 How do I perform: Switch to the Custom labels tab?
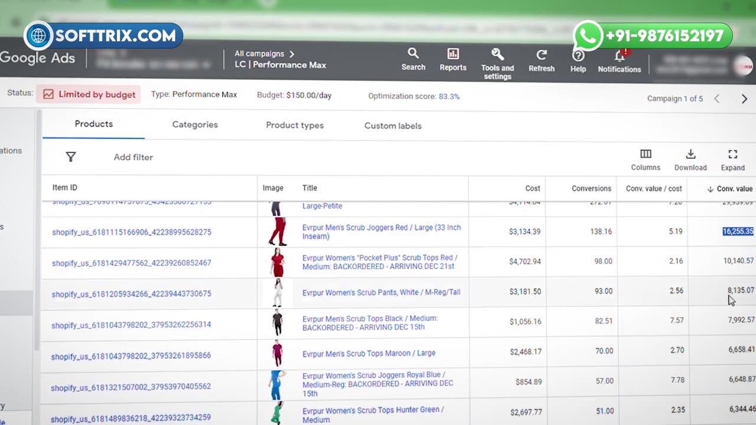[393, 126]
